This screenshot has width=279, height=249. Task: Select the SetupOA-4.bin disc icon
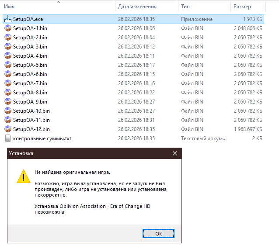tap(8, 56)
